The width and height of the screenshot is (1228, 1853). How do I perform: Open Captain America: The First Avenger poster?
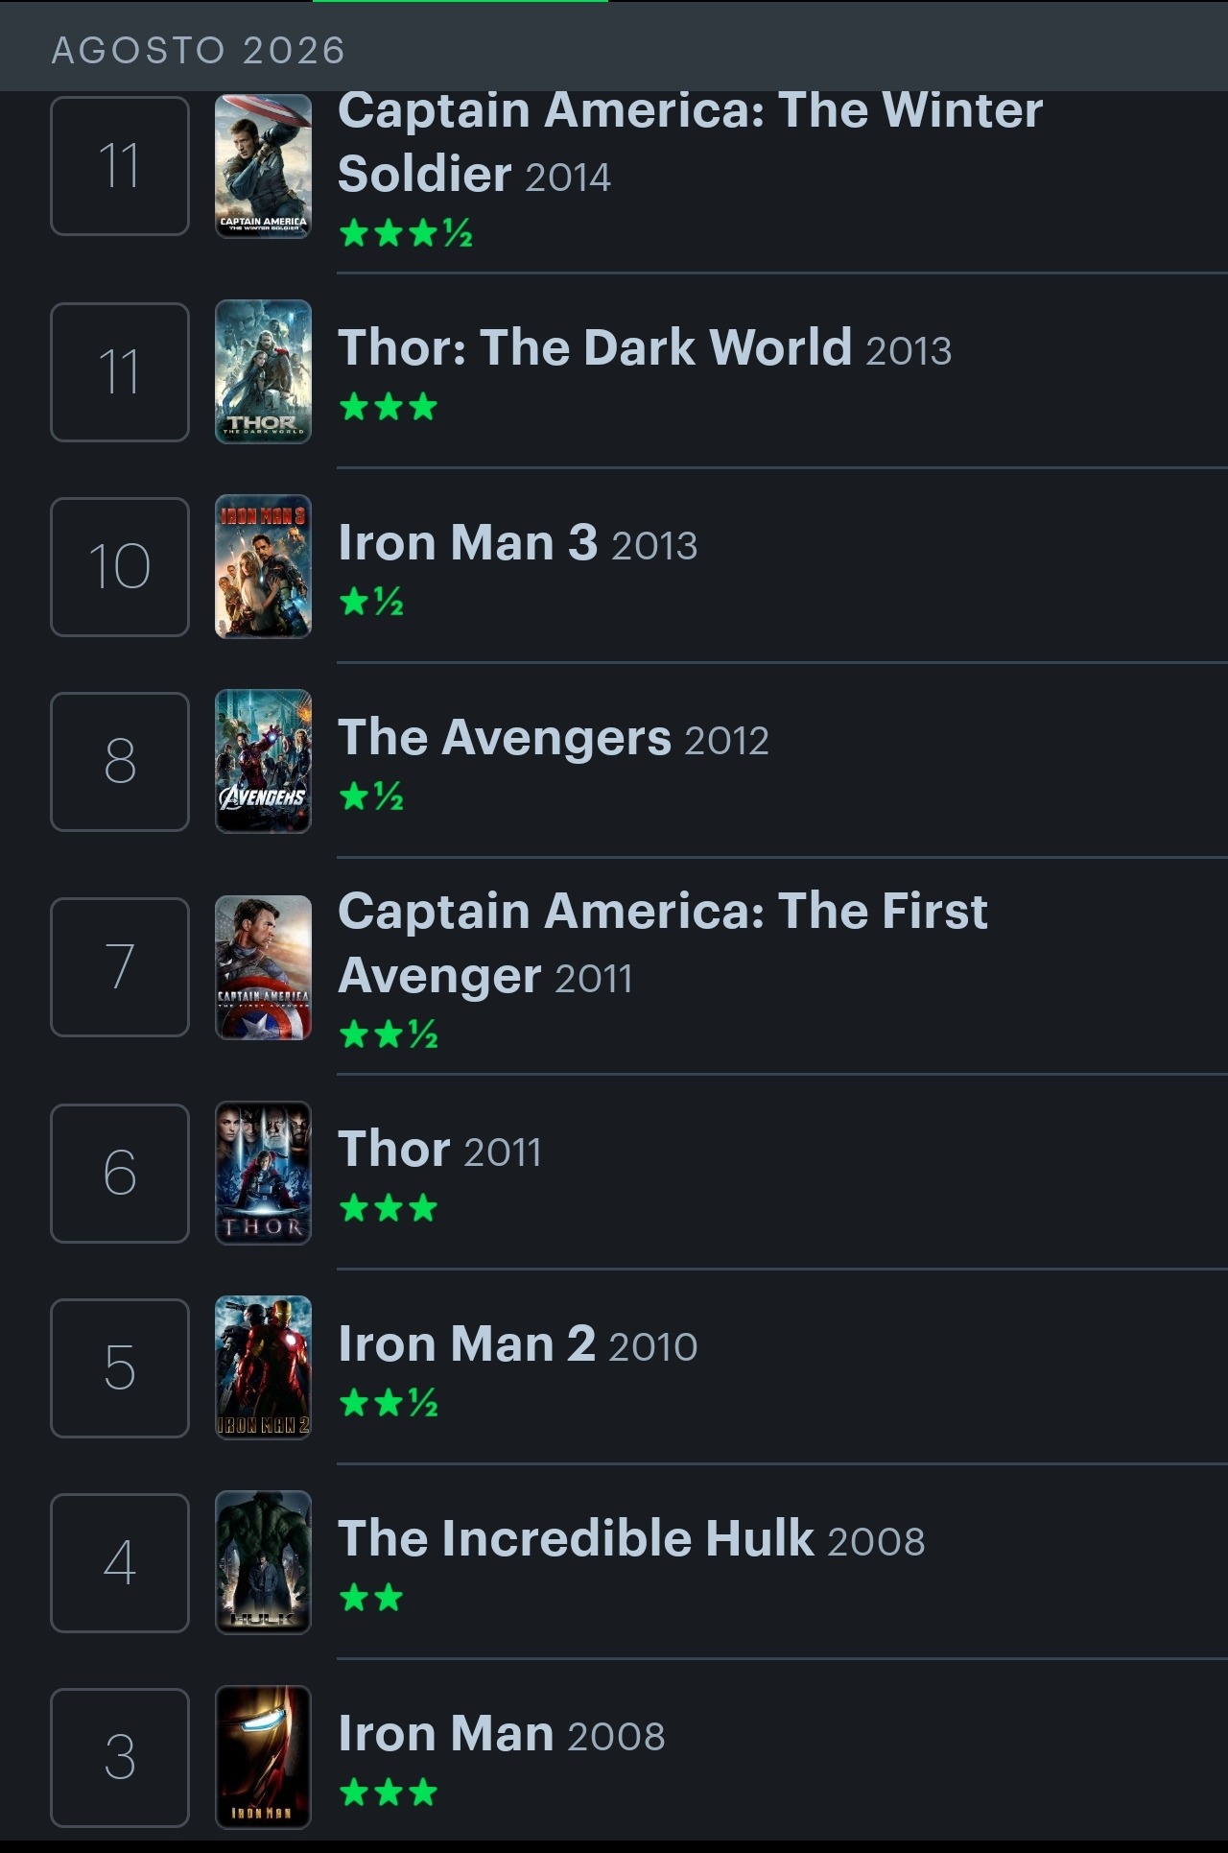click(263, 967)
